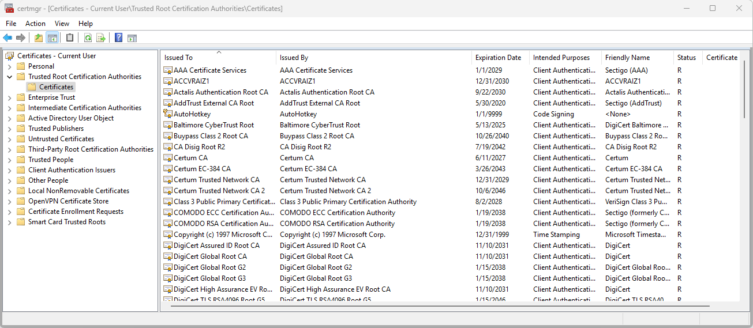
Task: Open the Action menu
Action: click(x=35, y=24)
